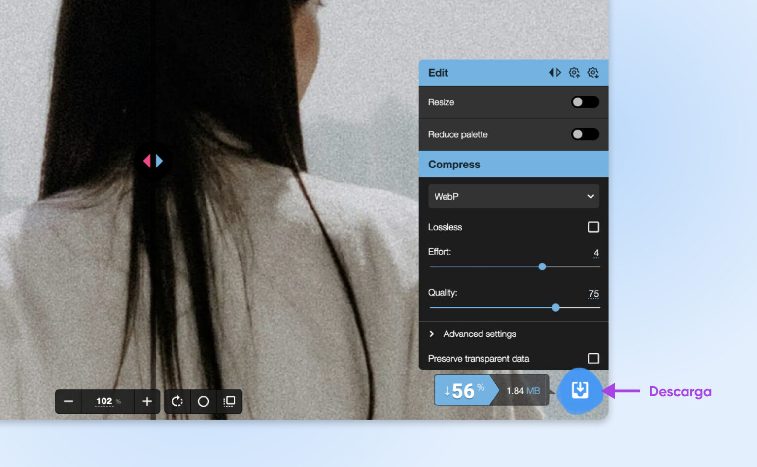Toggle the side-by-side comparison arrows icon
Screen dimensions: 757x467
pos(554,72)
